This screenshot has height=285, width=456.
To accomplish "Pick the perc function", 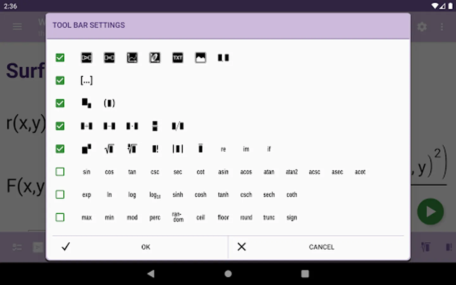I will [155, 218].
